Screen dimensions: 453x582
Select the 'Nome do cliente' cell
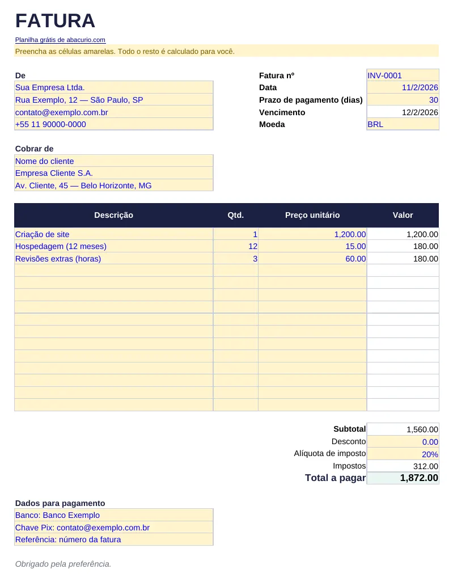click(114, 161)
